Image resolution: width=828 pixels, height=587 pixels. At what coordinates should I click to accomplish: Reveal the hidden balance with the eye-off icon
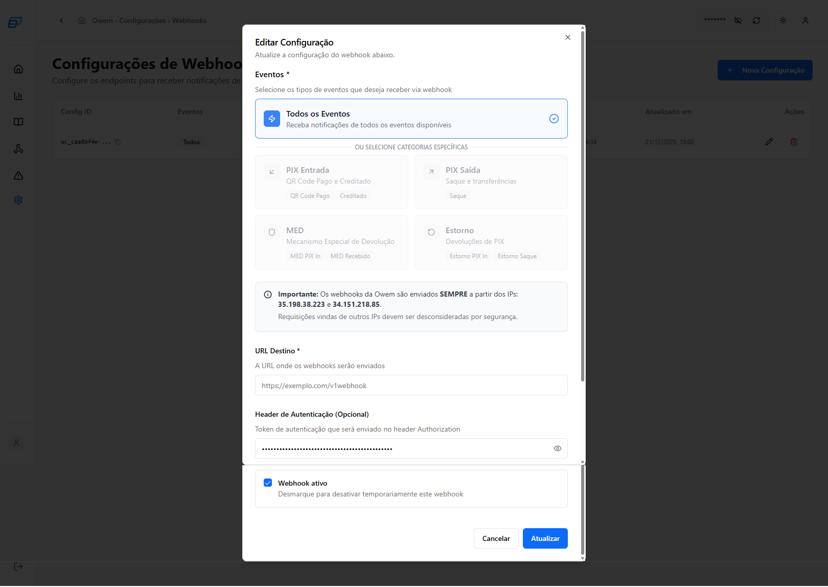[738, 20]
